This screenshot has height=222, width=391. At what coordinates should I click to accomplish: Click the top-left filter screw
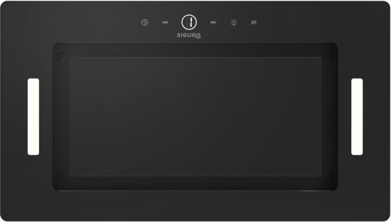coord(61,57)
